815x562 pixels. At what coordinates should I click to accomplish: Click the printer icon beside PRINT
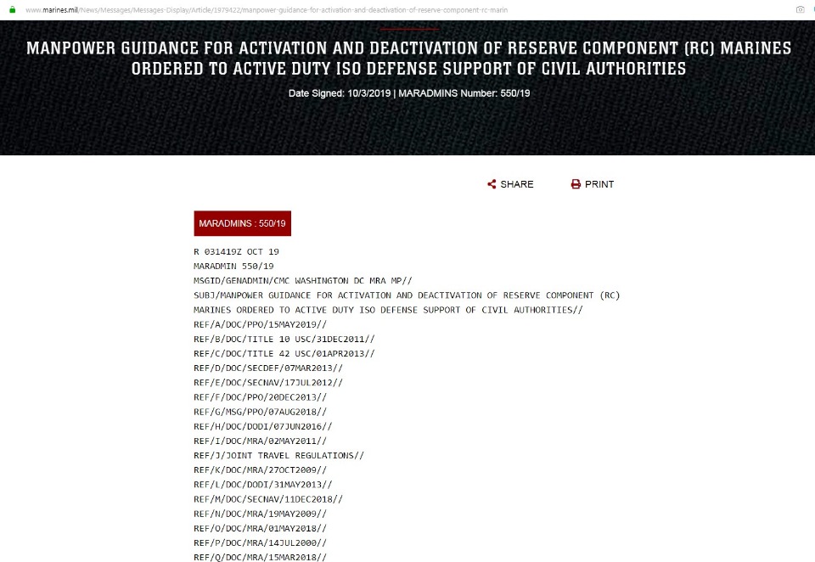576,184
